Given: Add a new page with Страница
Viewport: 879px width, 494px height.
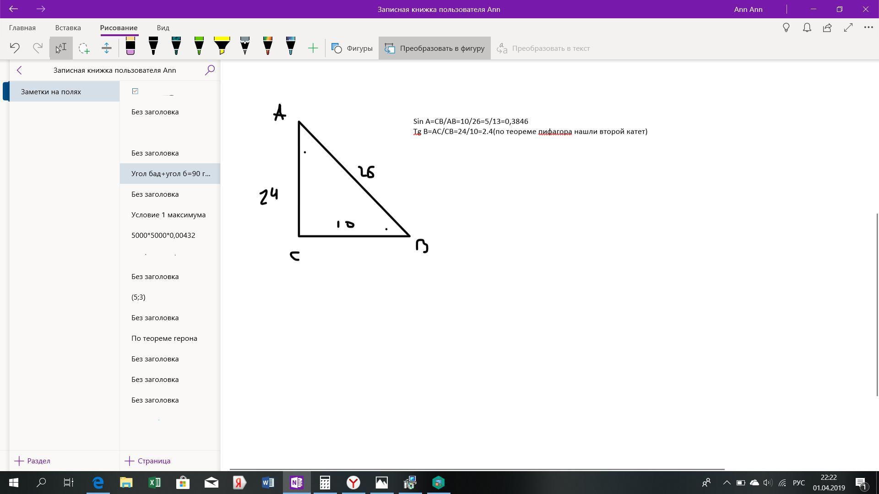Looking at the screenshot, I should (x=147, y=461).
